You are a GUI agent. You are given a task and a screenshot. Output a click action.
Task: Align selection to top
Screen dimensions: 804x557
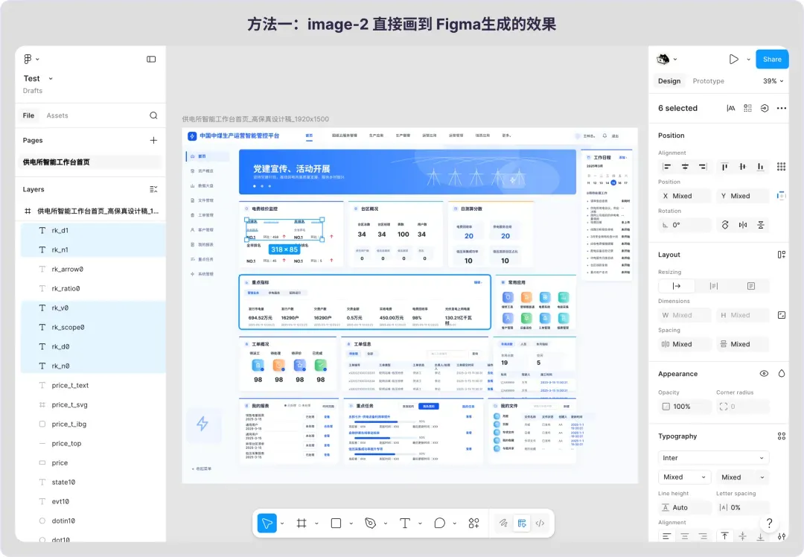(724, 167)
